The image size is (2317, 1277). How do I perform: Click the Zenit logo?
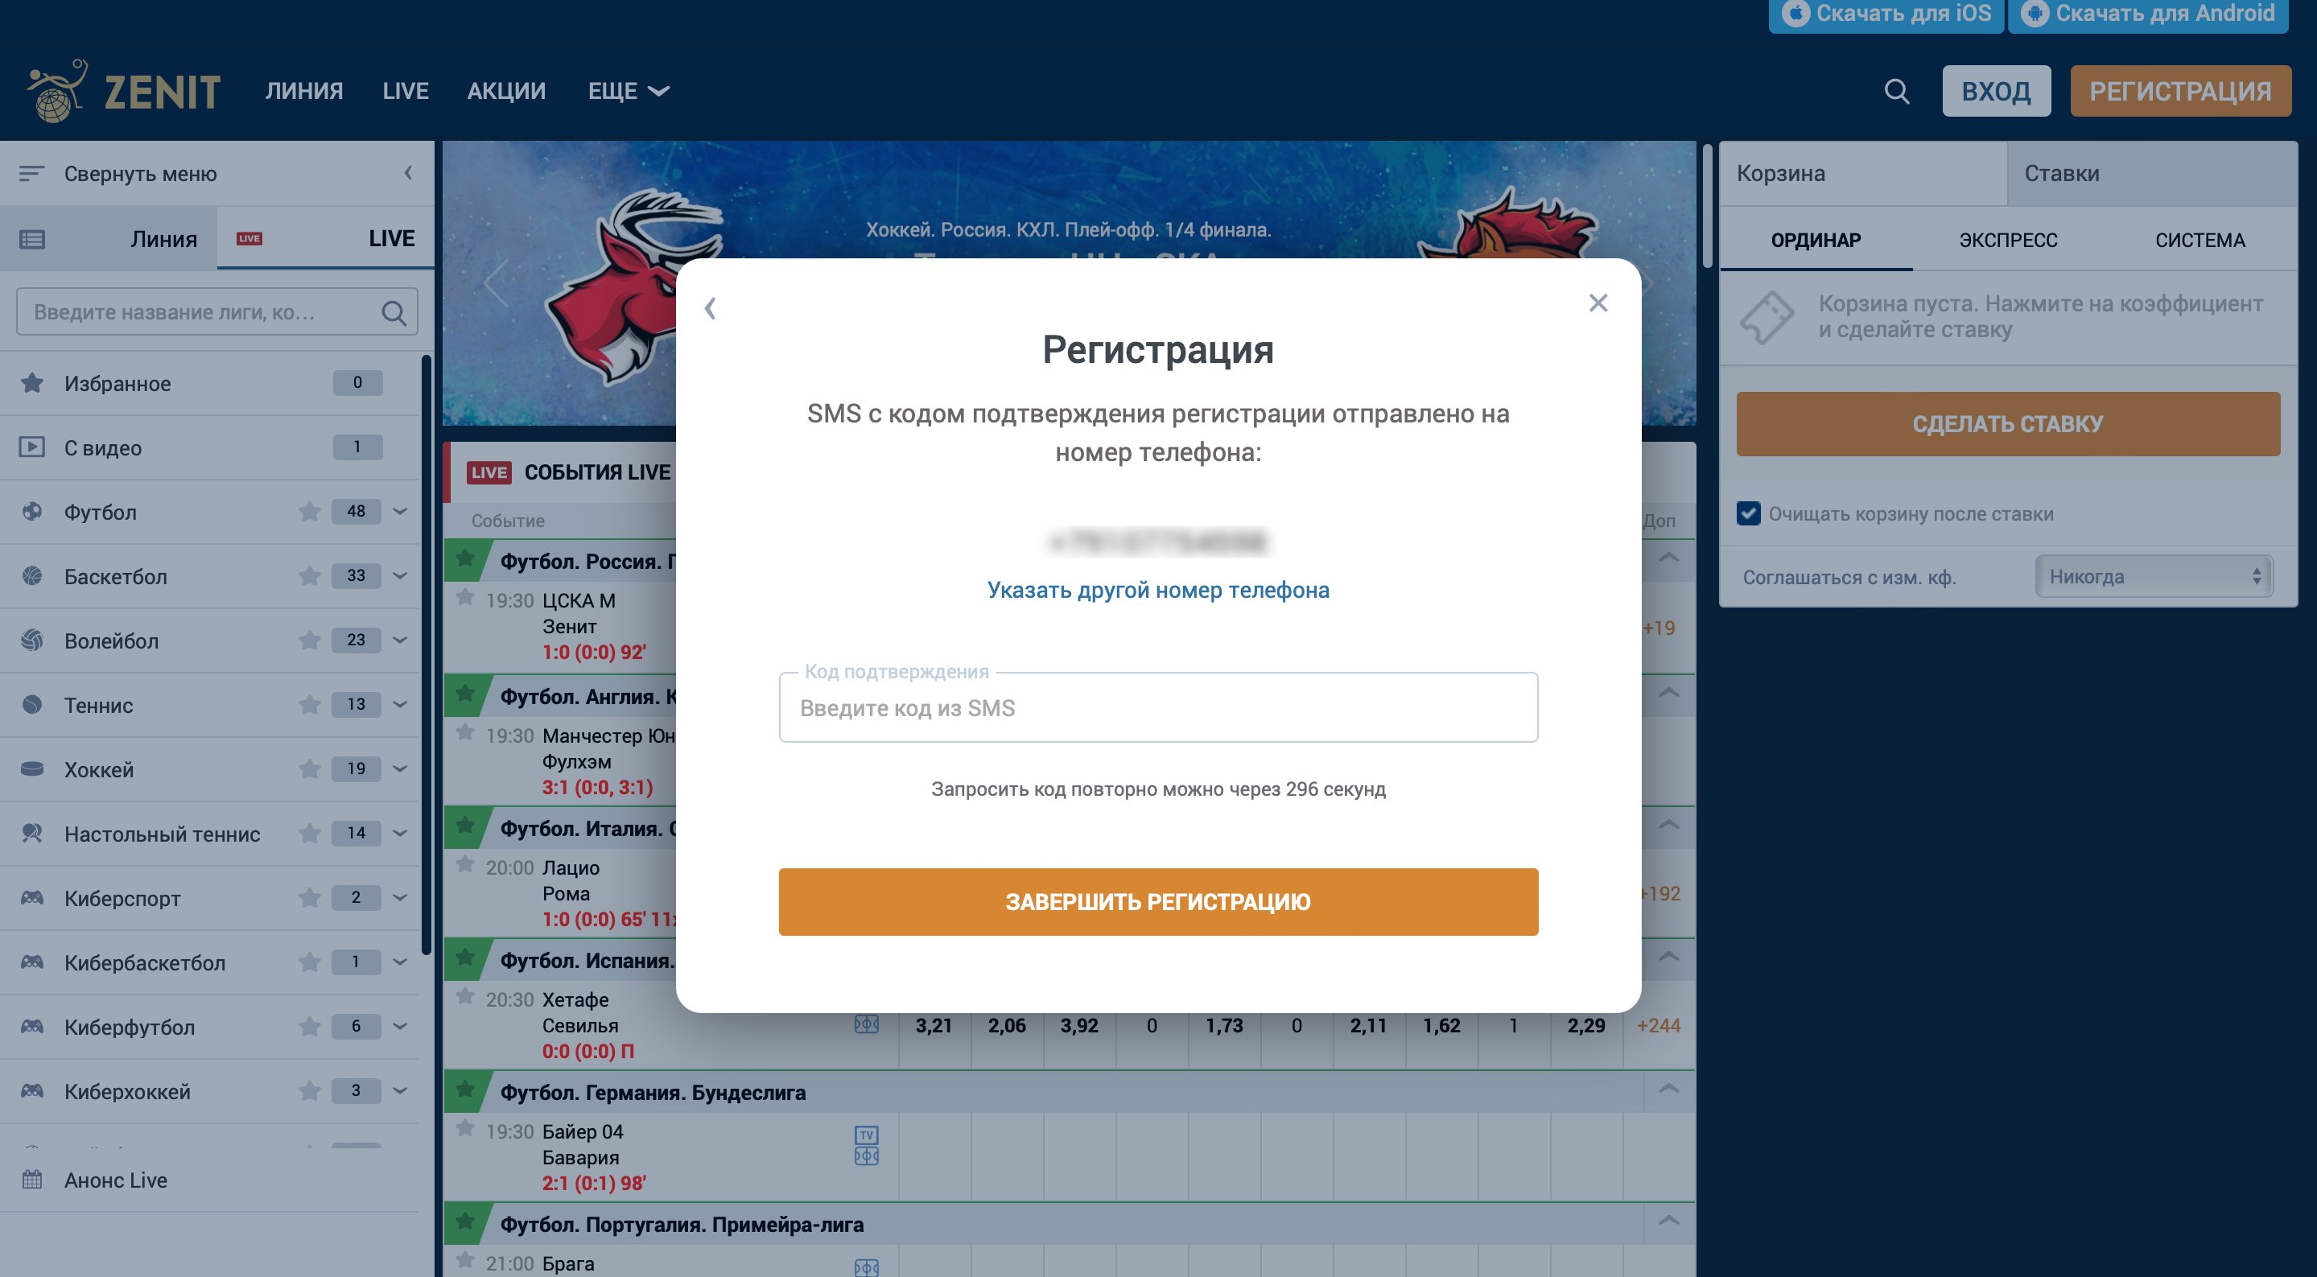point(124,91)
